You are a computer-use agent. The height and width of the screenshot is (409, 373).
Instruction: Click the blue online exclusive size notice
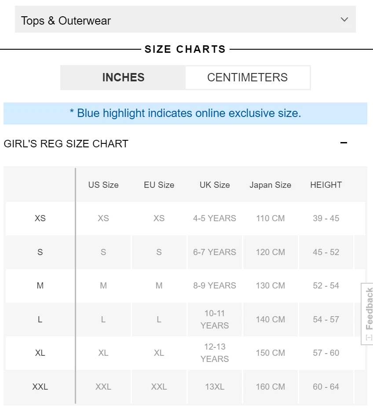pyautogui.click(x=185, y=113)
